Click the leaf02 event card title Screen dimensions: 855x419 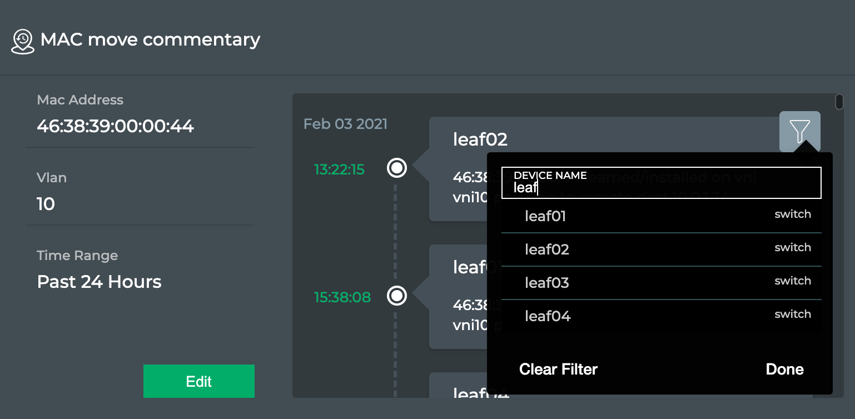click(x=480, y=139)
